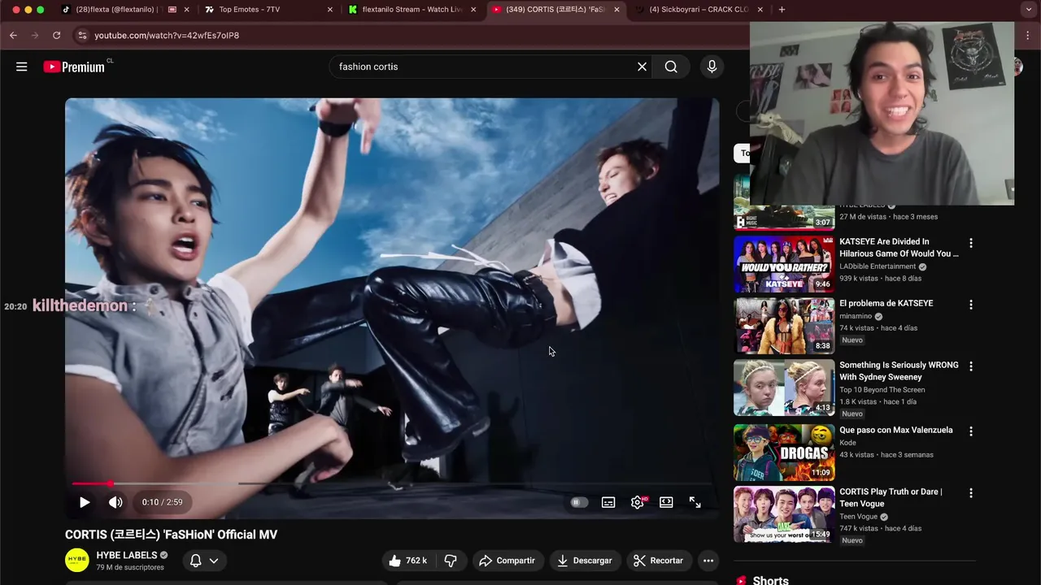Viewport: 1041px width, 585px height.
Task: Close the flextanilo Stream tab
Action: (473, 10)
